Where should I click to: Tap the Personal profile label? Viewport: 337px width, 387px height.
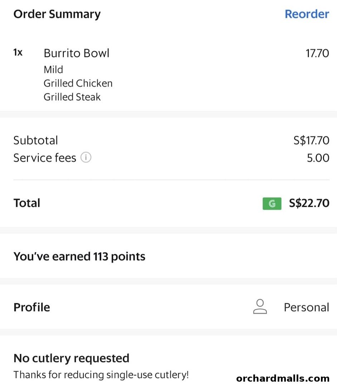point(306,307)
